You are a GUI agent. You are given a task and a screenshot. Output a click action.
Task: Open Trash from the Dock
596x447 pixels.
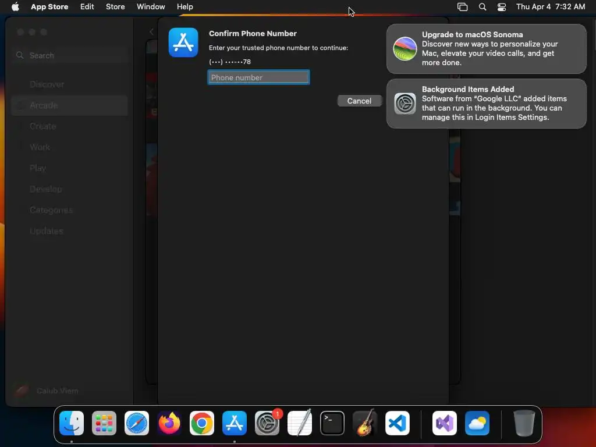[524, 423]
